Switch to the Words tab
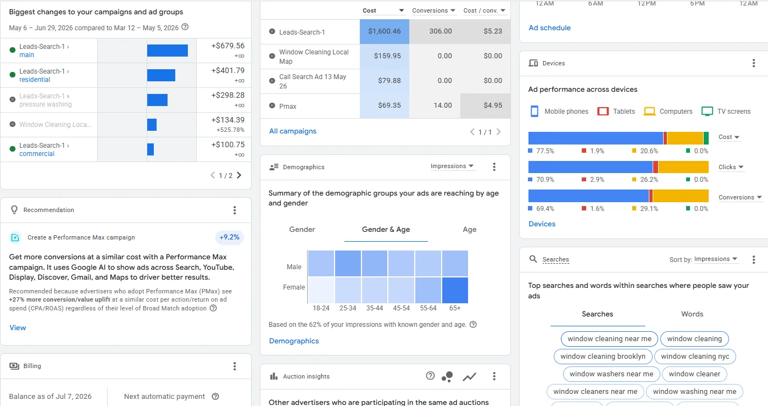This screenshot has width=768, height=406. 692,314
